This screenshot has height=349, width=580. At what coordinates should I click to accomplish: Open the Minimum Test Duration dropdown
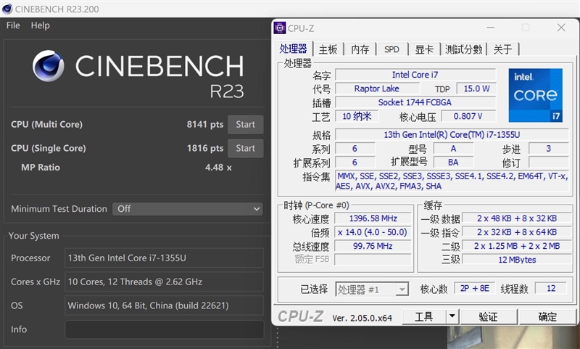pos(188,209)
